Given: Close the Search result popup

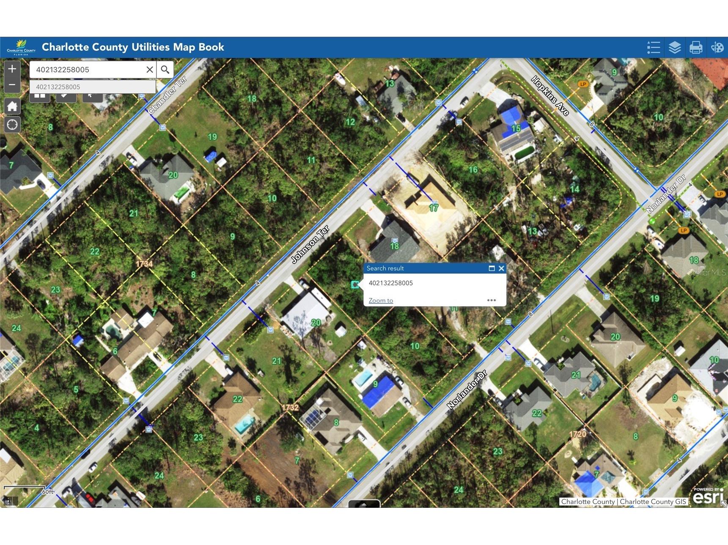Looking at the screenshot, I should [x=501, y=268].
